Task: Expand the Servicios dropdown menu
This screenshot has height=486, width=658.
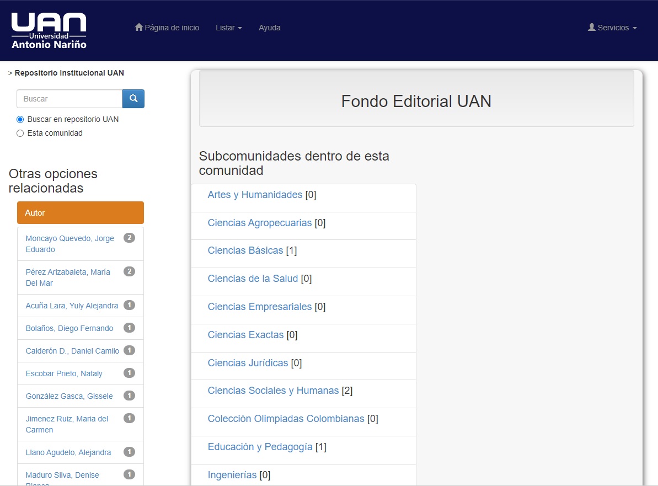Action: (613, 28)
